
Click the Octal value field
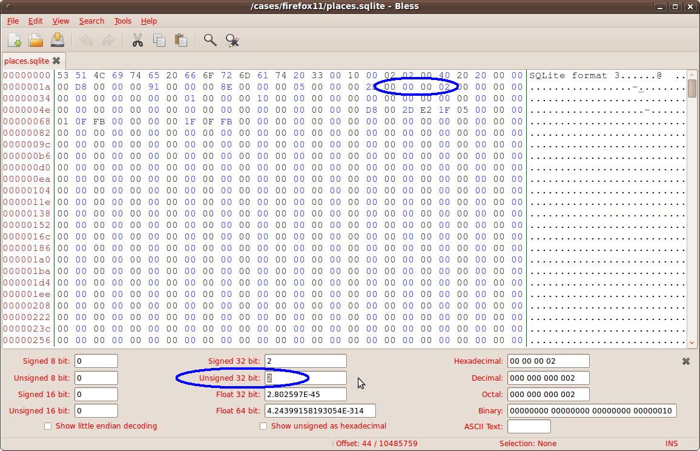point(548,394)
